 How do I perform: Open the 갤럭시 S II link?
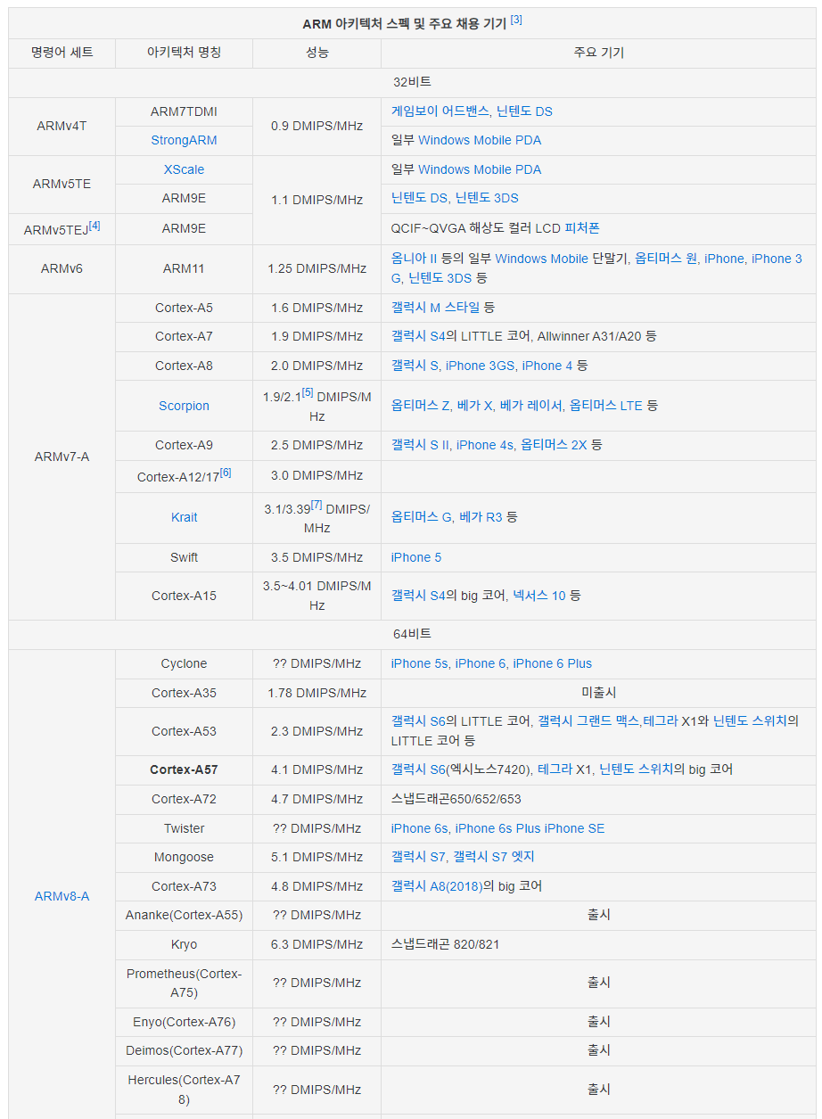click(420, 445)
